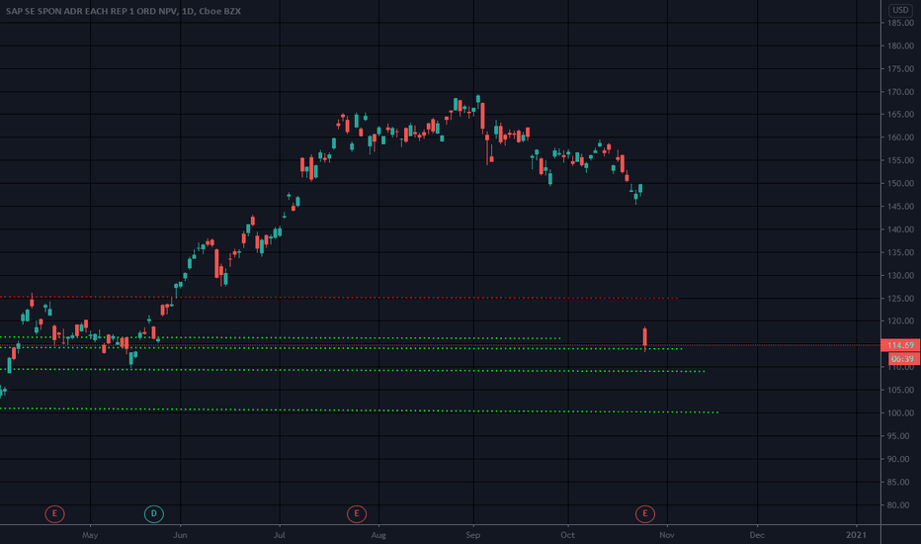Click the Sep label on the time axis
921x544 pixels.
(473, 535)
